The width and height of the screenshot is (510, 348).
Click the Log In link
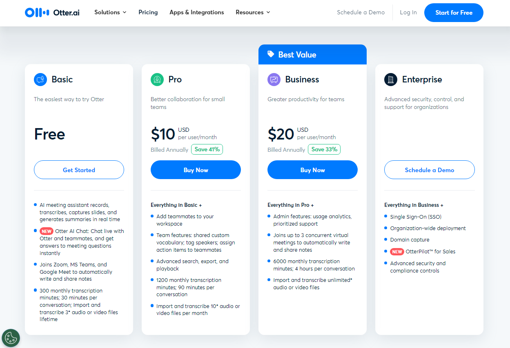408,12
